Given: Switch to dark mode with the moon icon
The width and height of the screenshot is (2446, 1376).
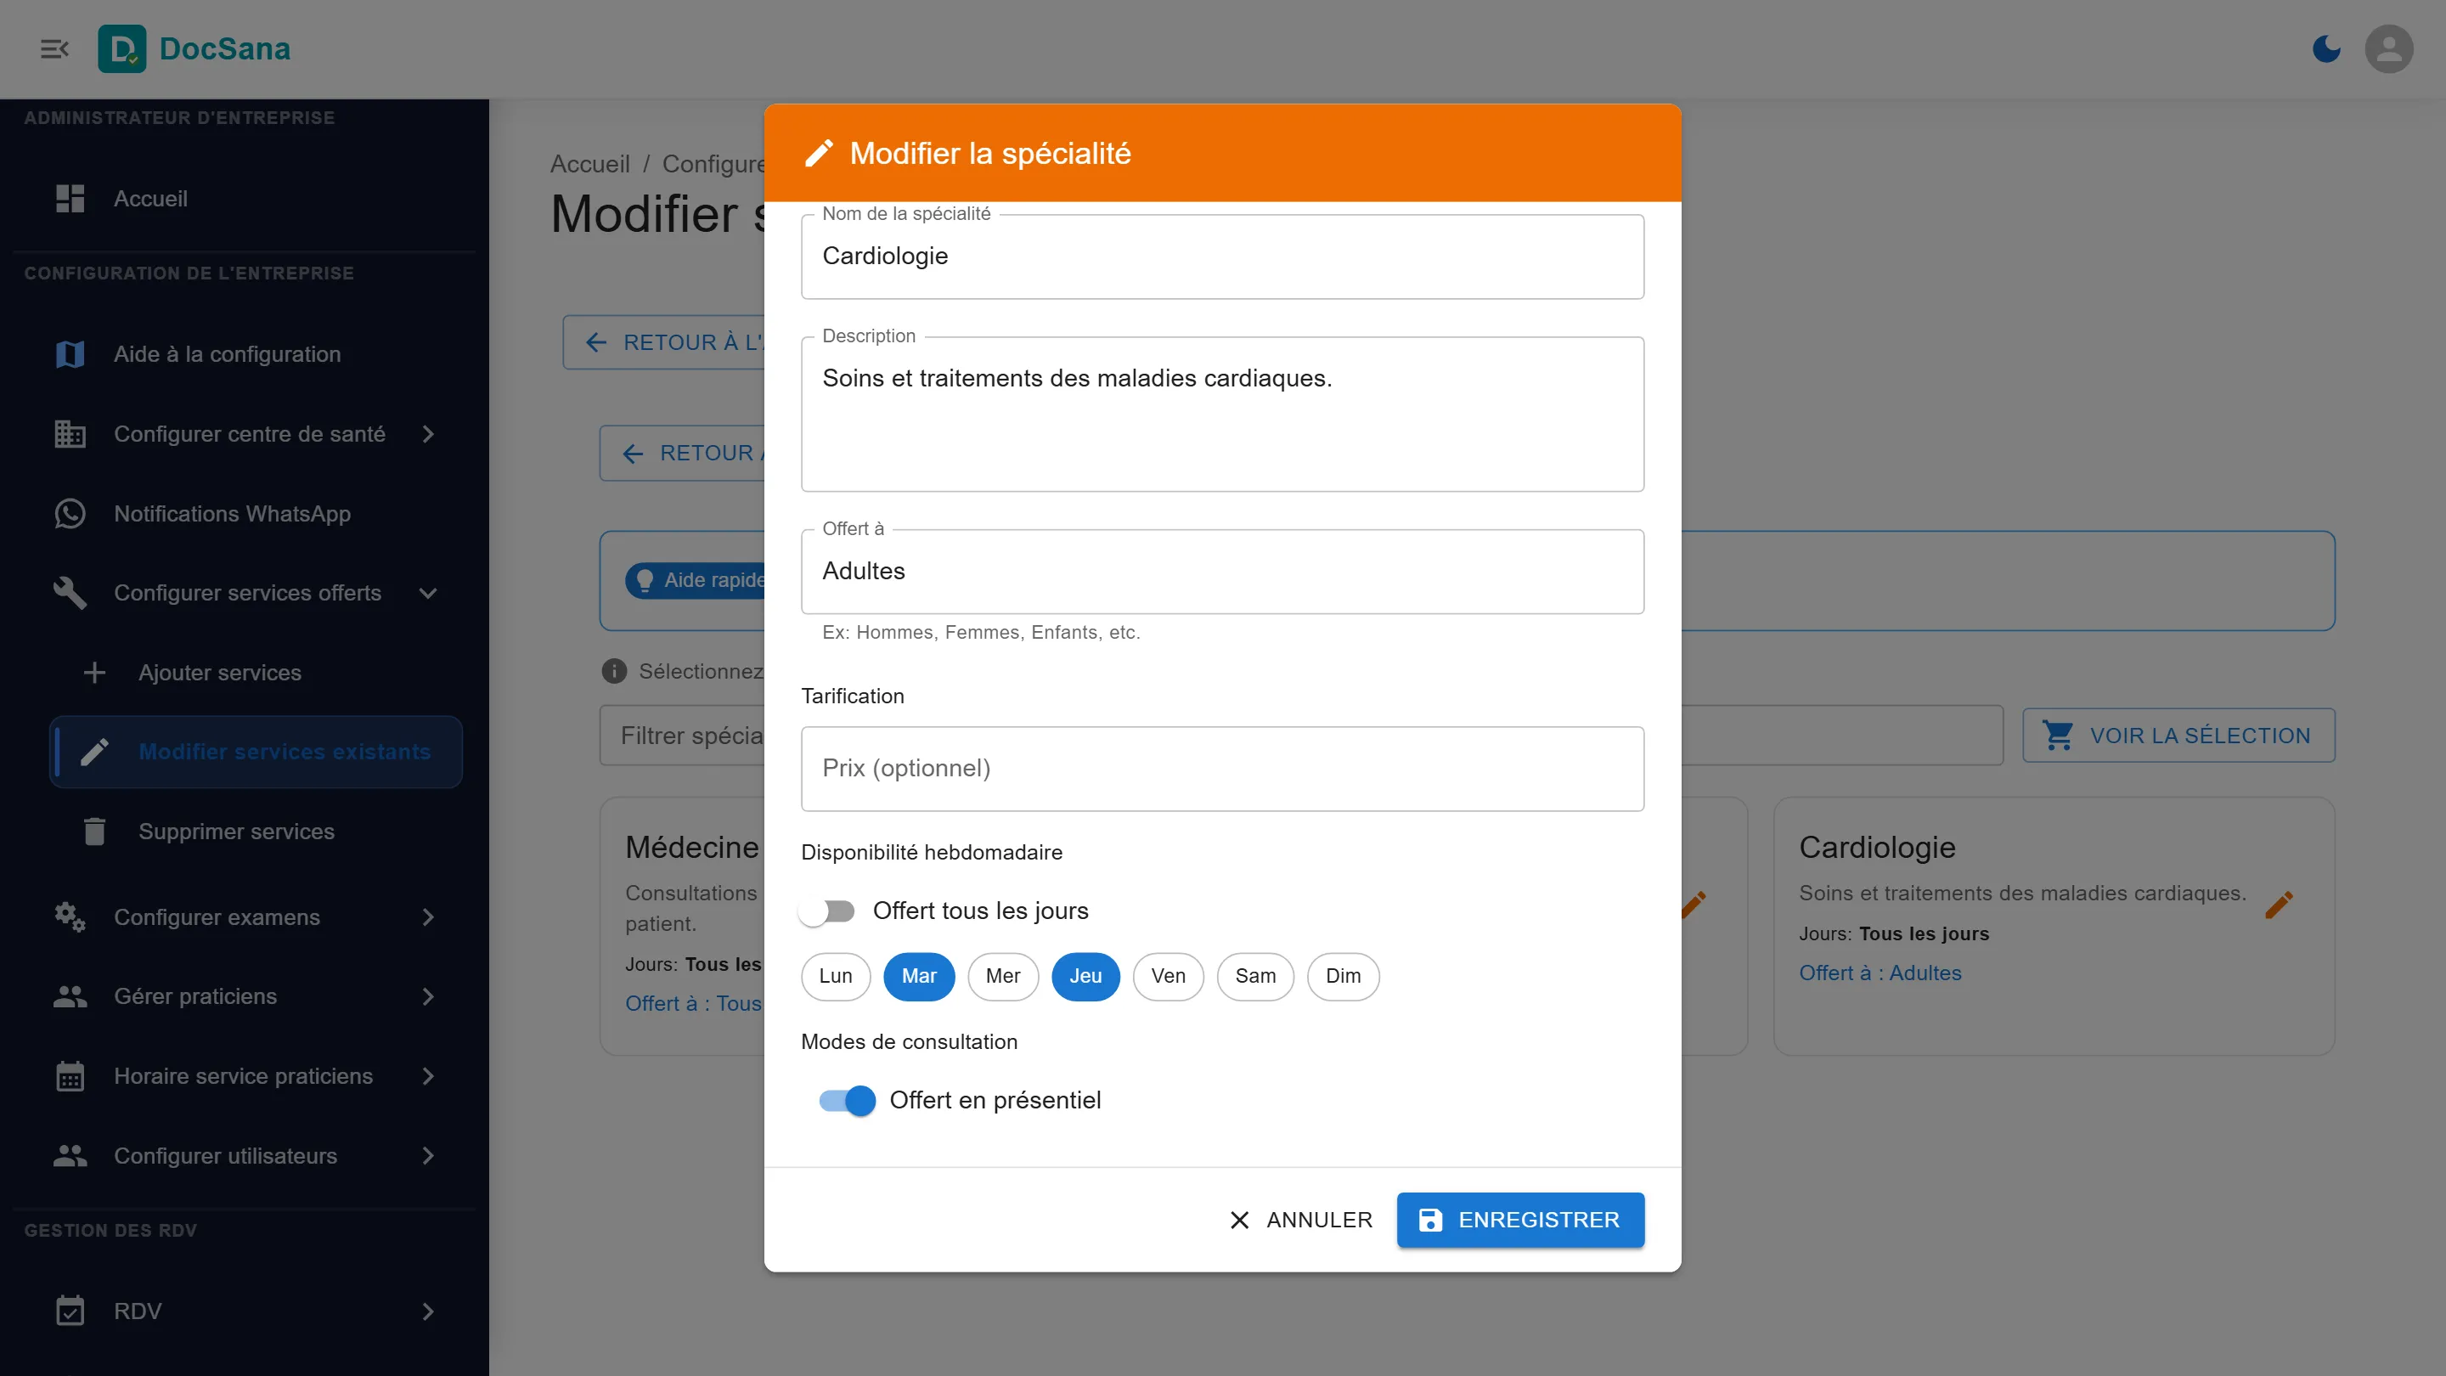Looking at the screenshot, I should (x=2325, y=48).
